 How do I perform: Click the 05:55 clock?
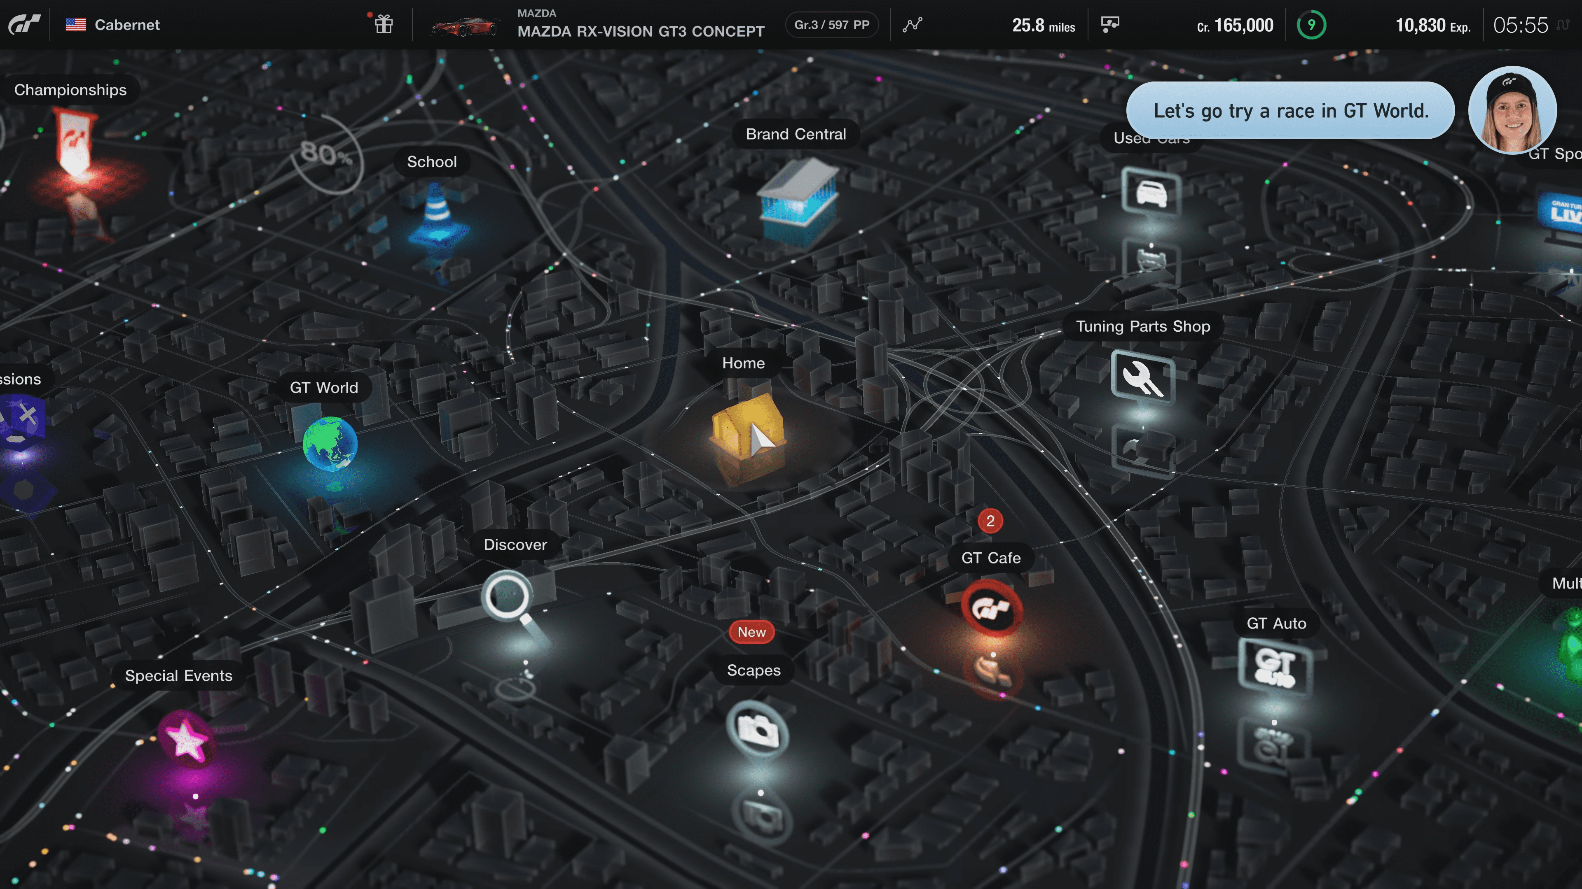click(1521, 25)
